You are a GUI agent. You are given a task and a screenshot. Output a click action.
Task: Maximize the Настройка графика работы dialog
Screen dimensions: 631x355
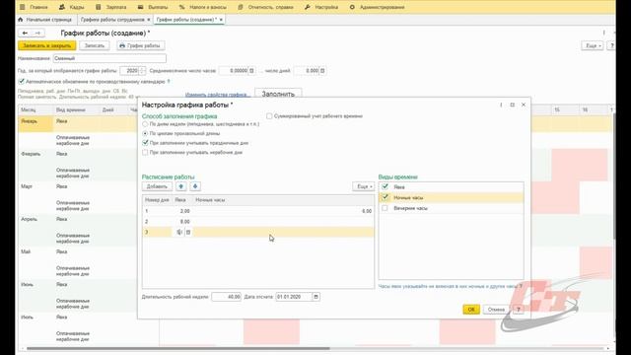(513, 105)
